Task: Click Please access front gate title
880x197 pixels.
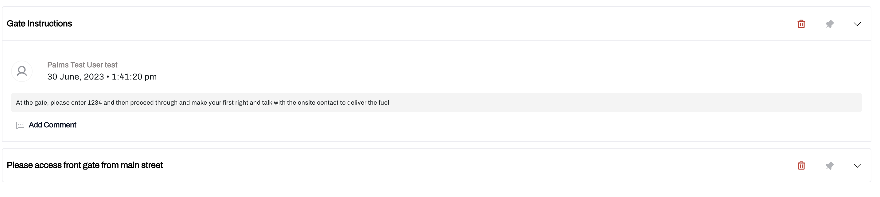Action: pyautogui.click(x=85, y=165)
